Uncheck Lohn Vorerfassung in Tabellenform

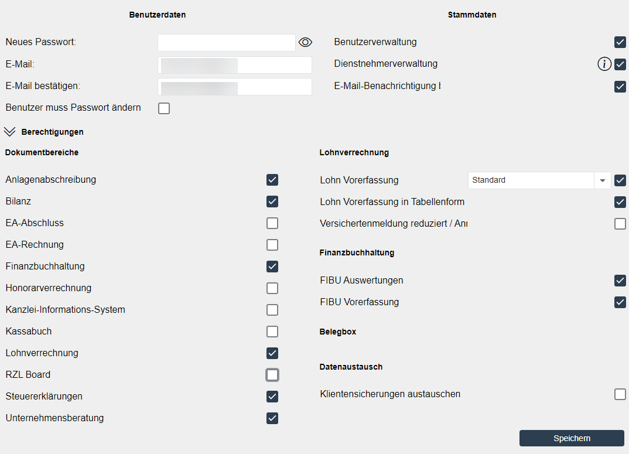coord(620,202)
